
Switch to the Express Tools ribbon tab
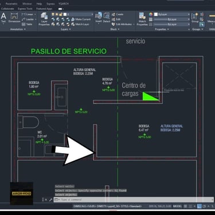coord(25,9)
